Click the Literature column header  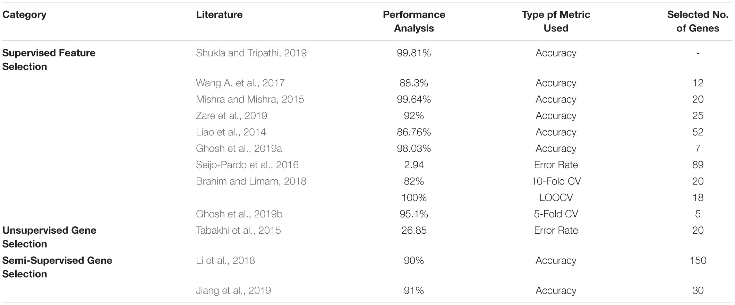tap(219, 15)
